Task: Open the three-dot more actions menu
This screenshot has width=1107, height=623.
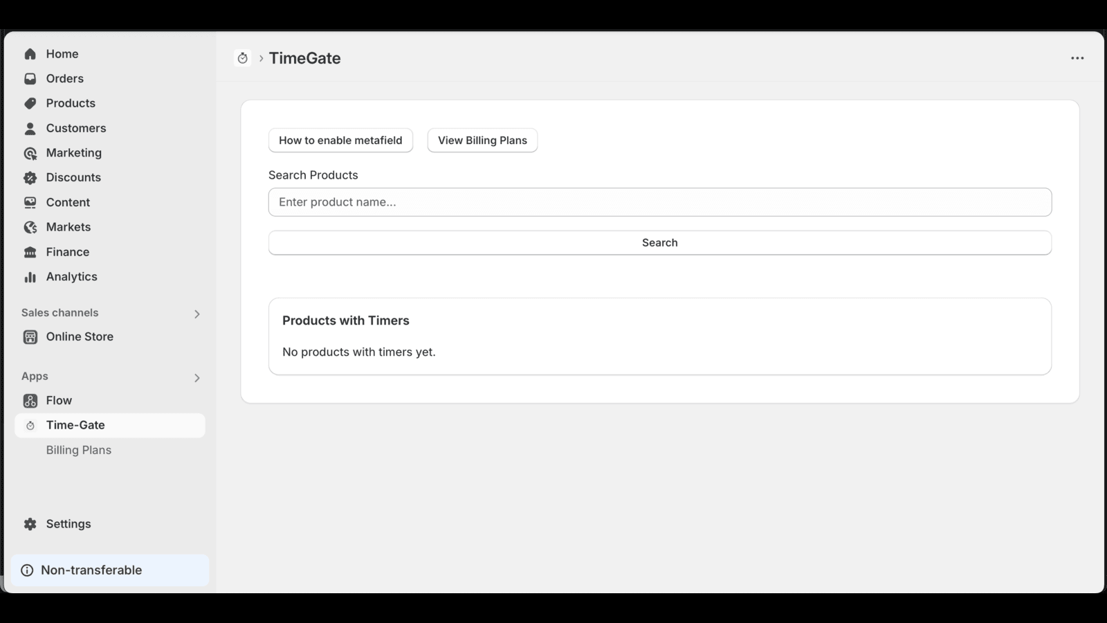Action: coord(1077,58)
